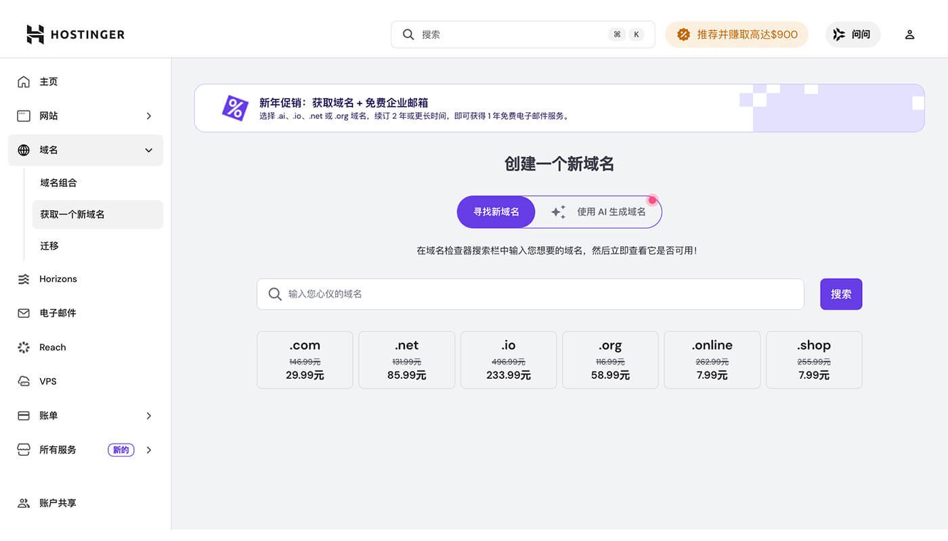Open the Hostinger home page icon
The height and width of the screenshot is (541, 948).
tap(22, 81)
